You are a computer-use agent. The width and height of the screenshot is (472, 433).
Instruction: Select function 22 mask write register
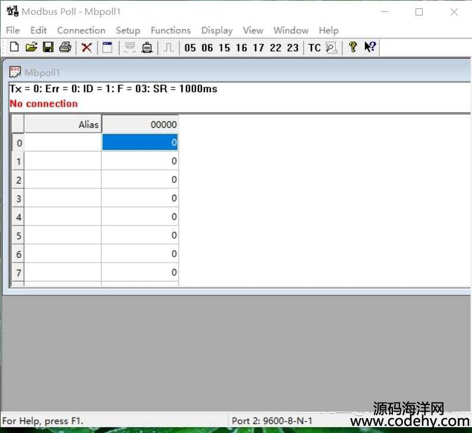point(276,48)
